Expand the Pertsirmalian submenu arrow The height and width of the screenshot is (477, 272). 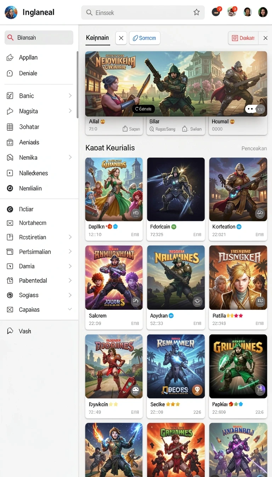click(x=70, y=252)
